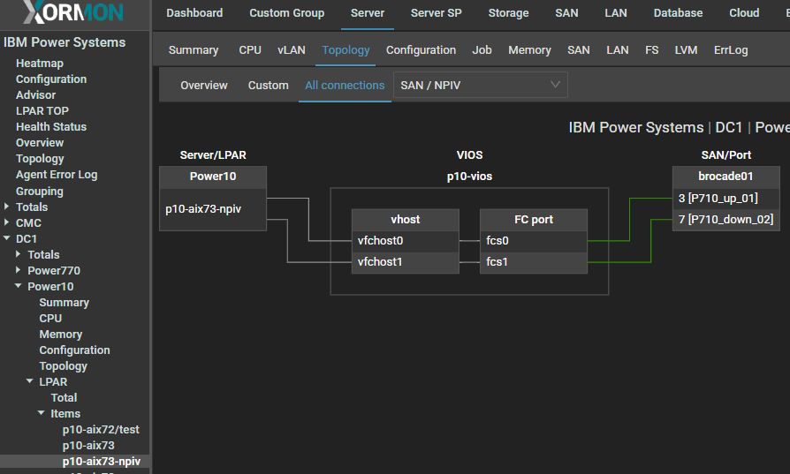Click the XORMON logo
Viewport: 790px width, 474px height.
click(73, 13)
